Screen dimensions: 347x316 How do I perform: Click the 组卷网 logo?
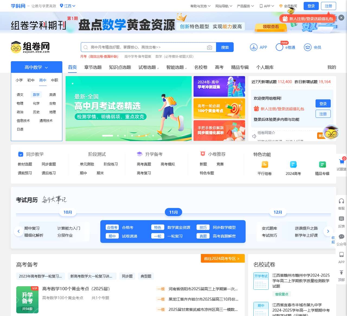point(30,47)
